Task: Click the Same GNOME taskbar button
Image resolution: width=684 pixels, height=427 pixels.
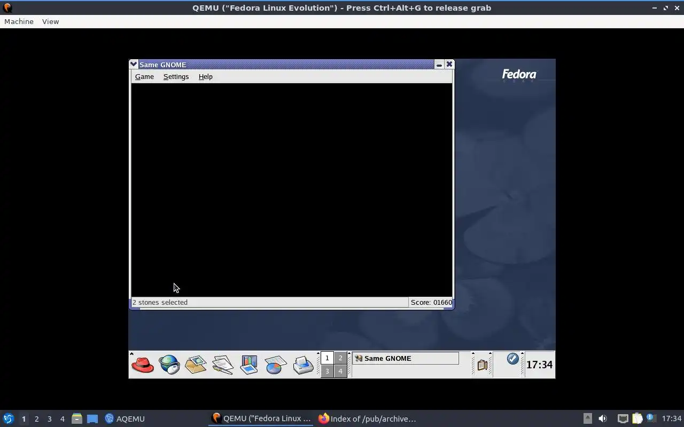Action: (x=406, y=358)
